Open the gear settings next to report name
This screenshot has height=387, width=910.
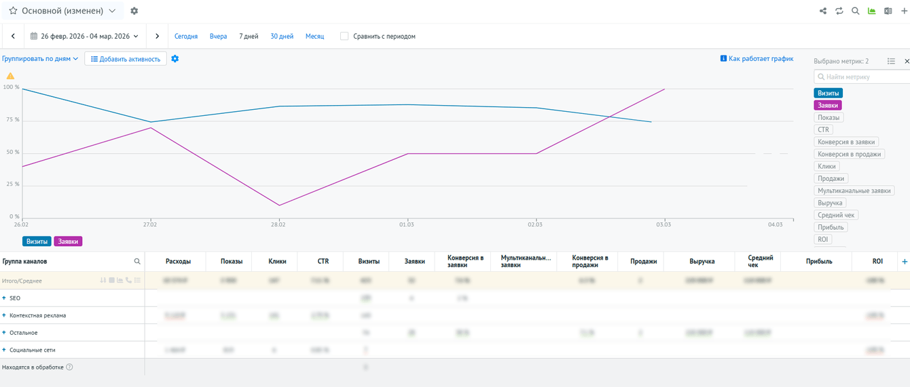(x=134, y=11)
